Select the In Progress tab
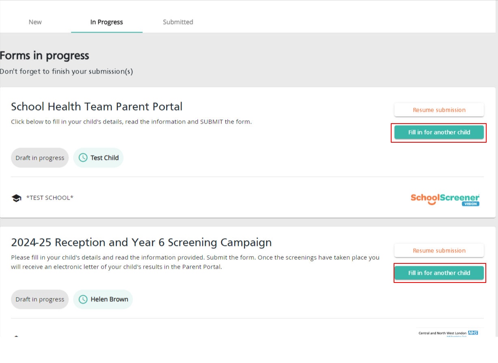This screenshot has width=498, height=363. [106, 22]
